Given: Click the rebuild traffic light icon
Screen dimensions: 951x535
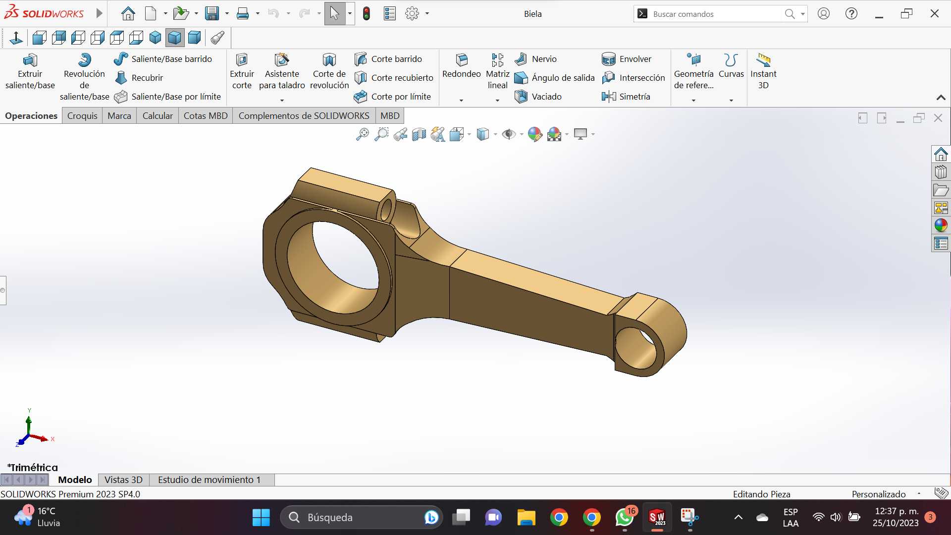Looking at the screenshot, I should [367, 14].
